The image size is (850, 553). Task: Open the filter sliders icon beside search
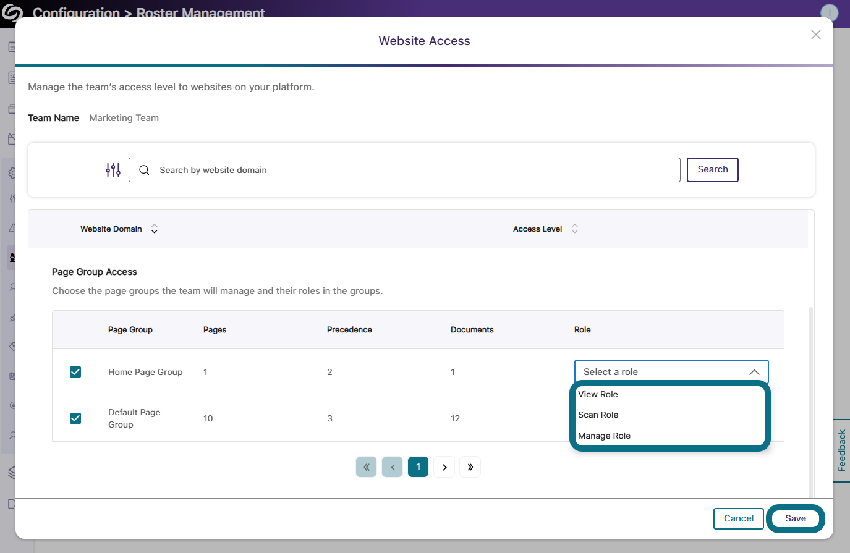point(113,170)
